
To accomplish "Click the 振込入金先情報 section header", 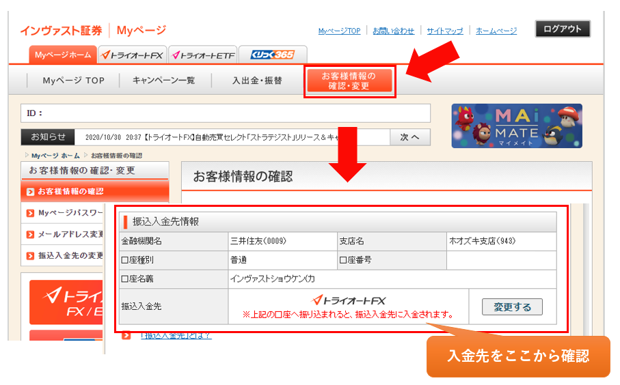I will pyautogui.click(x=338, y=222).
